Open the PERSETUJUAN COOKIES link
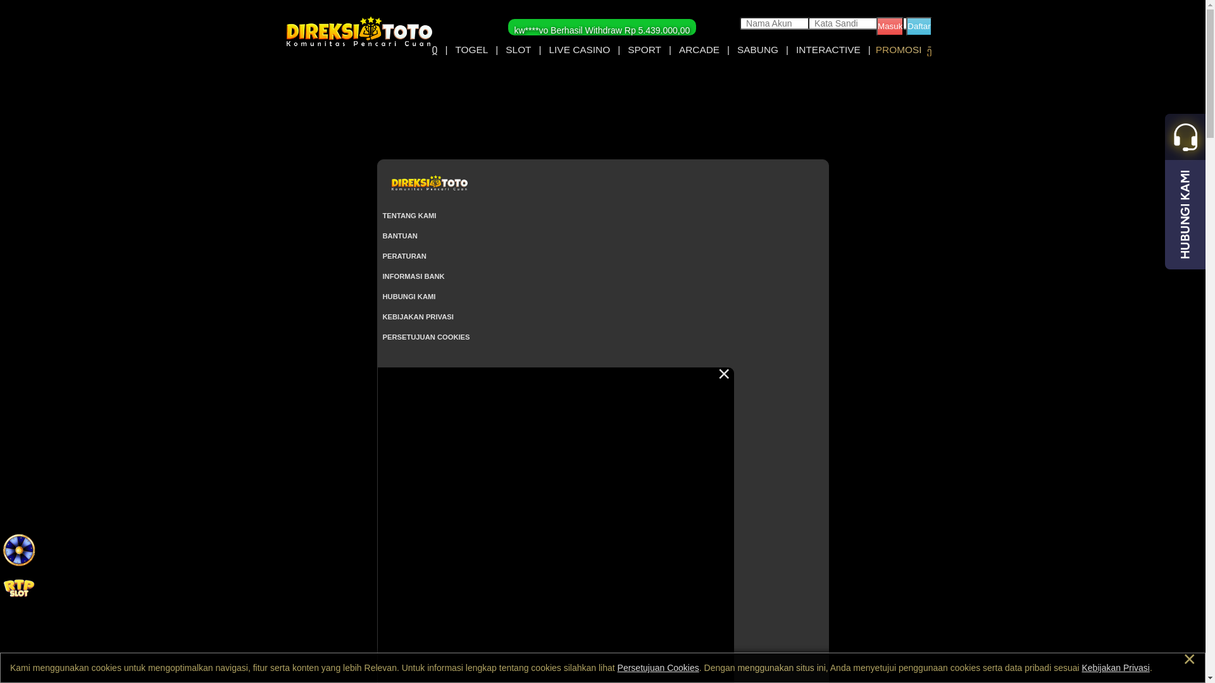1215x683 pixels. click(426, 337)
